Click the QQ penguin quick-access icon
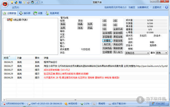 point(32,2)
